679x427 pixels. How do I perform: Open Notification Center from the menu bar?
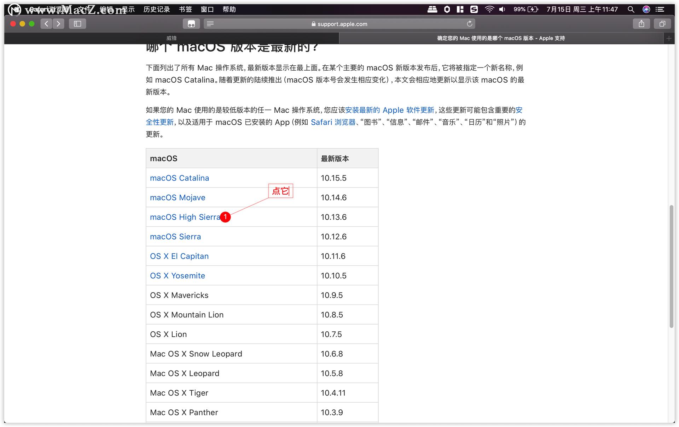click(x=660, y=9)
